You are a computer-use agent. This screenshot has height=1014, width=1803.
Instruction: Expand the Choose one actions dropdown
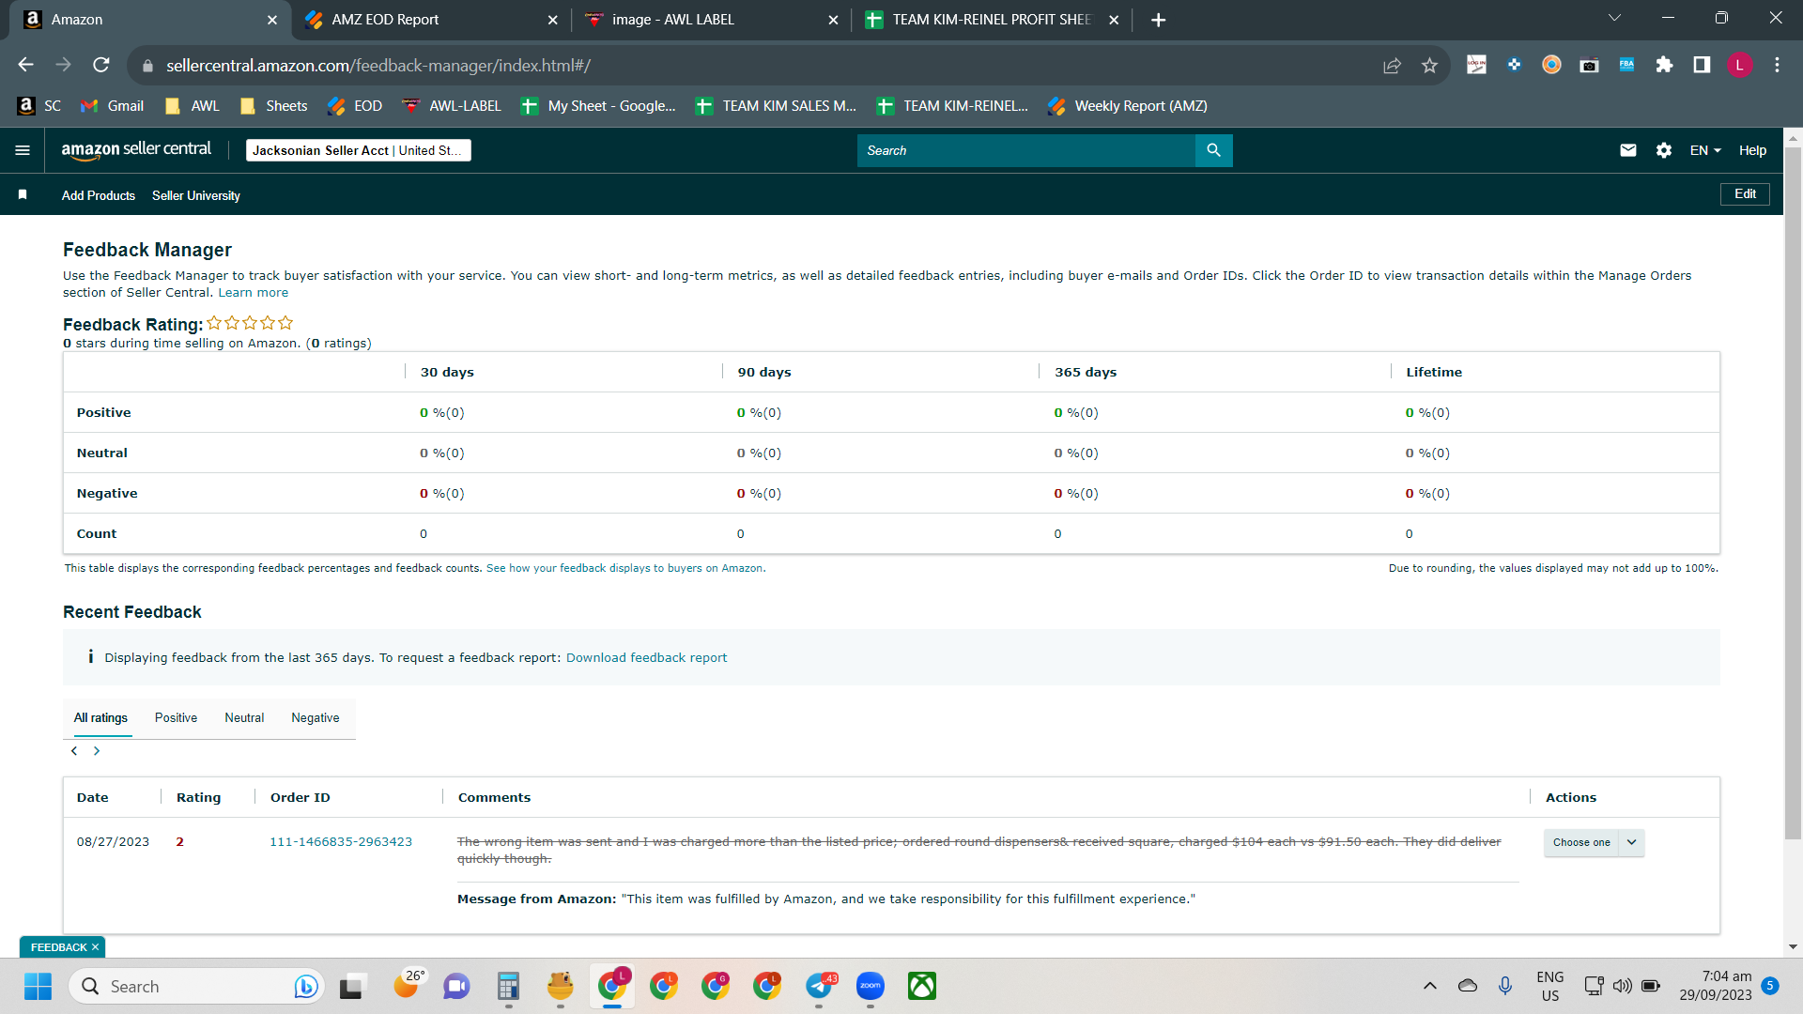coord(1594,842)
